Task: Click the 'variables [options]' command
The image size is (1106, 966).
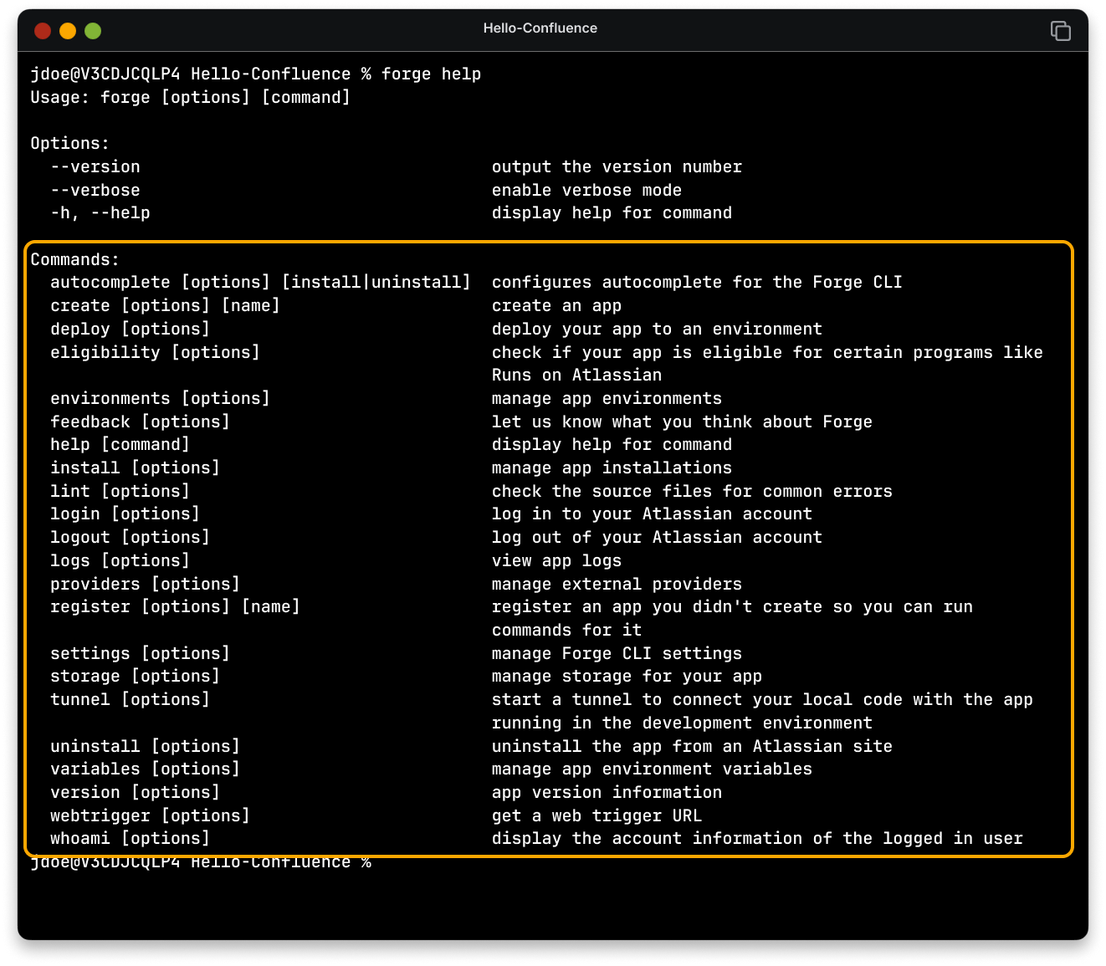Action: (145, 769)
